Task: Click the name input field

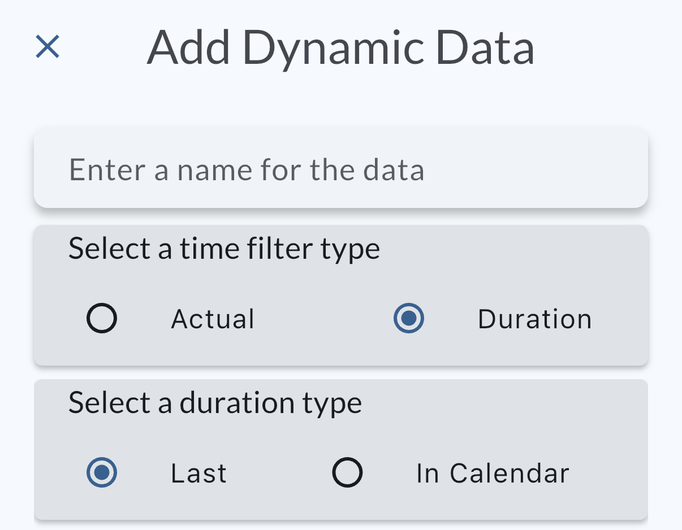Action: (x=340, y=170)
